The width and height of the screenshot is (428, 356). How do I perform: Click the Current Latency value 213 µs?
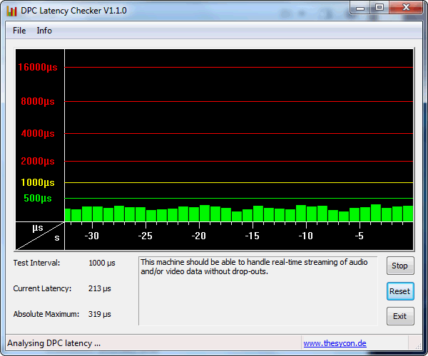click(x=100, y=288)
